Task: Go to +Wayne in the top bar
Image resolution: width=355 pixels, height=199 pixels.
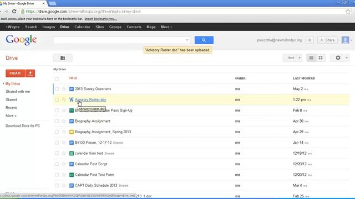Action: (13, 27)
